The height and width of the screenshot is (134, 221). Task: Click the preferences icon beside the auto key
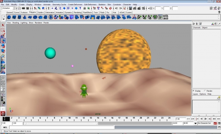219,123
